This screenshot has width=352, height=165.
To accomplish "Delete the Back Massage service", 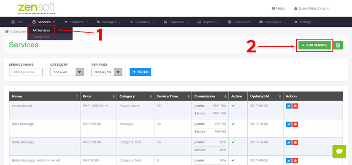I will [x=295, y=124].
